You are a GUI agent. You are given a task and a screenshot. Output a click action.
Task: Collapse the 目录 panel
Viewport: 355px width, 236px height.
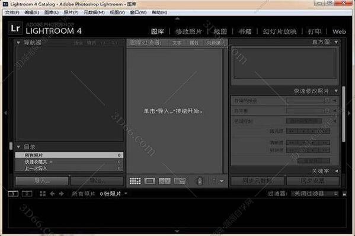(x=18, y=147)
